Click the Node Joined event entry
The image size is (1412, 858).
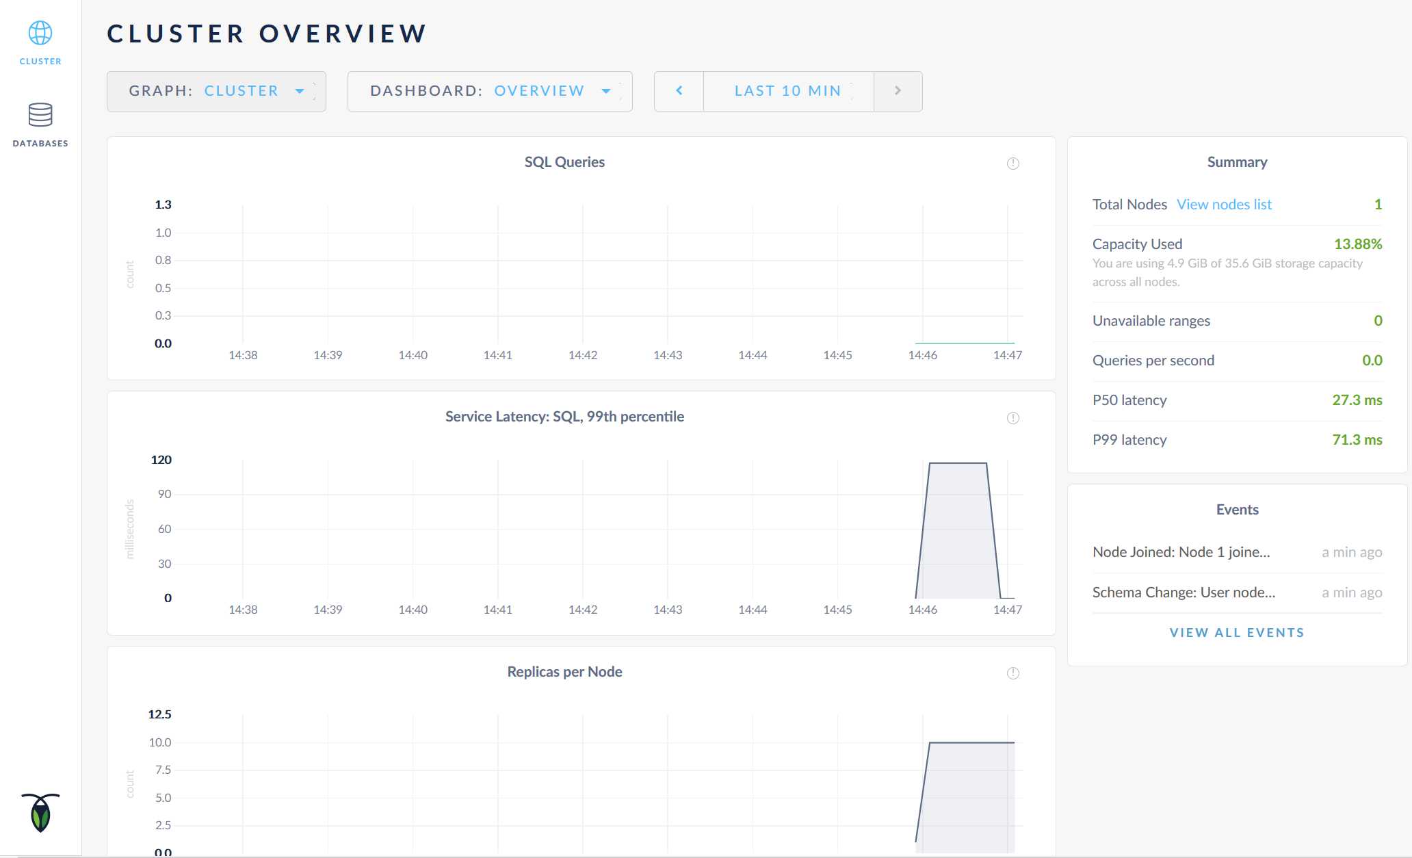tap(1237, 552)
